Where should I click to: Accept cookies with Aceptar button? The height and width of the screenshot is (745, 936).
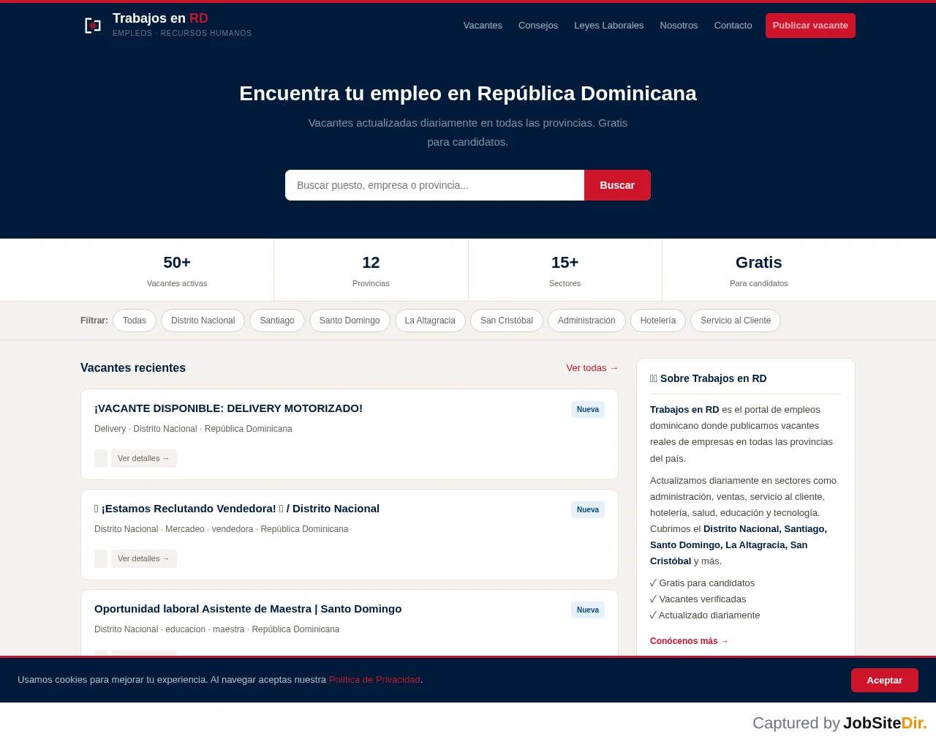click(x=885, y=681)
